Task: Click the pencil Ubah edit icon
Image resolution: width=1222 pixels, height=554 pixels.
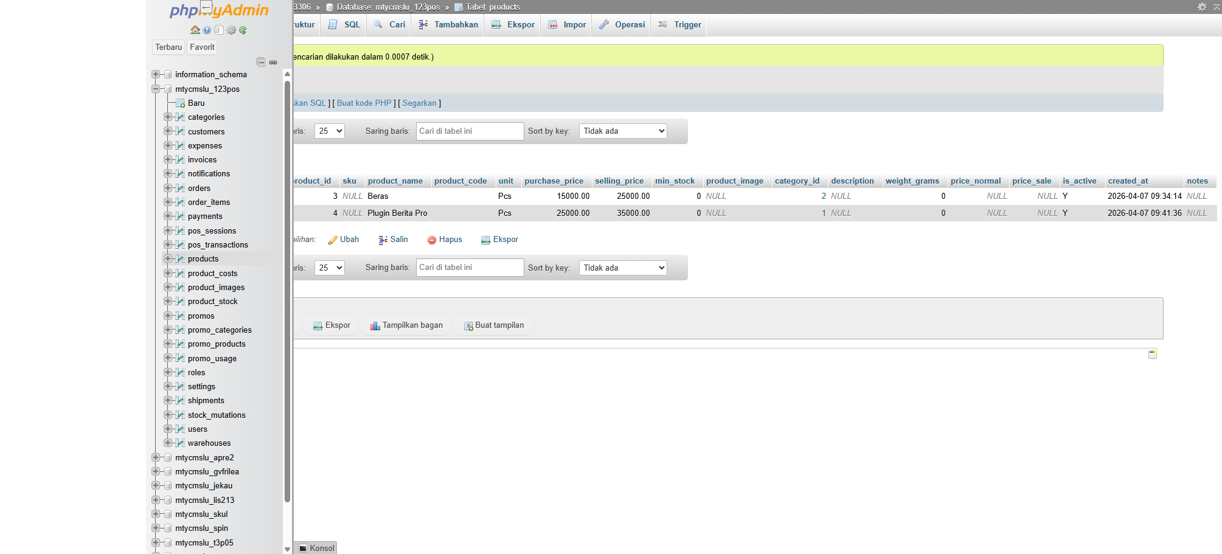Action: click(x=333, y=240)
